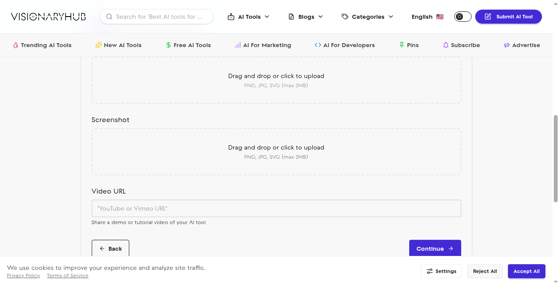Click the code brackets developer icon
Viewport: 559px width, 286px height.
click(318, 45)
